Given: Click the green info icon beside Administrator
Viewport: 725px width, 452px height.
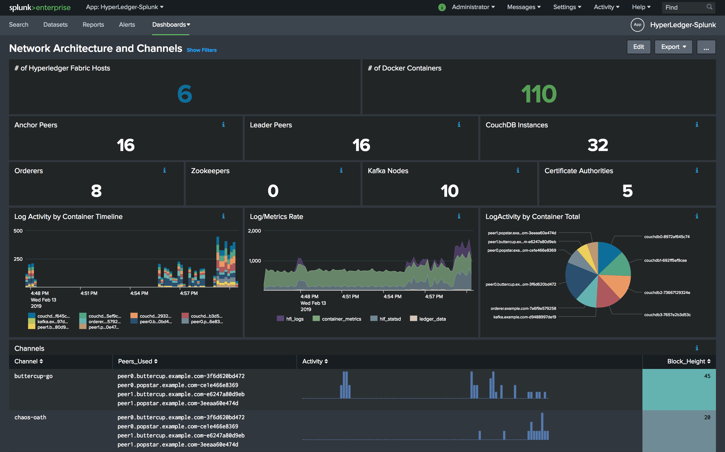Looking at the screenshot, I should (x=442, y=7).
